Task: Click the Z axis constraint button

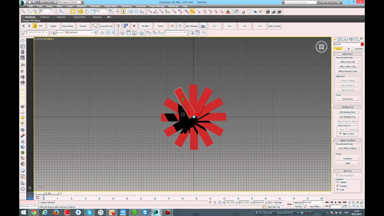Action: coord(35,26)
